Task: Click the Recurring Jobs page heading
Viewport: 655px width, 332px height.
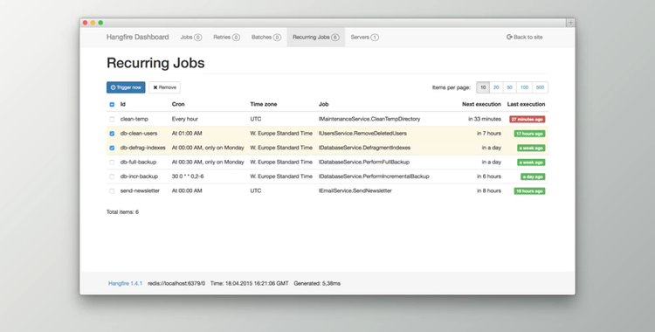Action: [x=155, y=63]
